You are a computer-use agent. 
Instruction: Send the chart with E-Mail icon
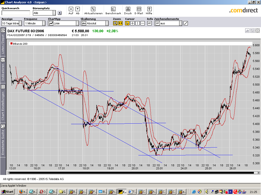tap(139, 9)
